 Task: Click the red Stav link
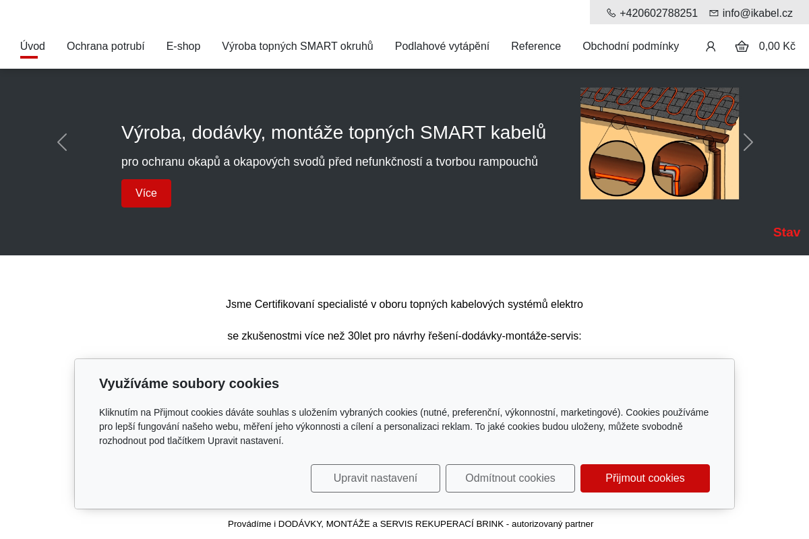pos(786,232)
